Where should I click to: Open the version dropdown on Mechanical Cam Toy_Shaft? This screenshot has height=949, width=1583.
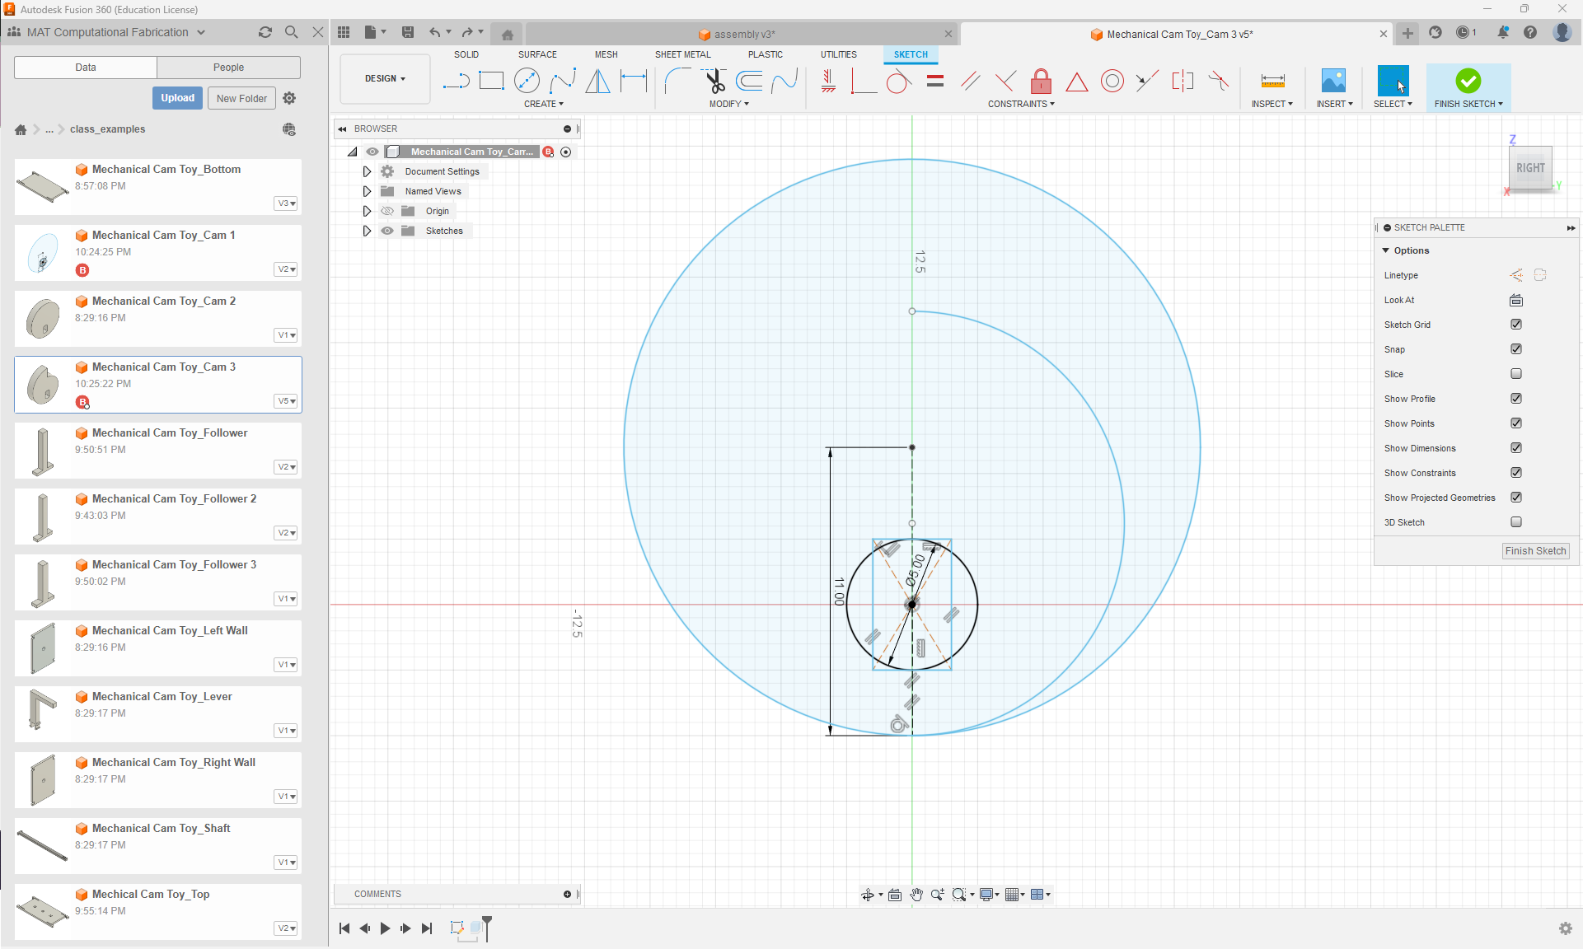coord(285,863)
